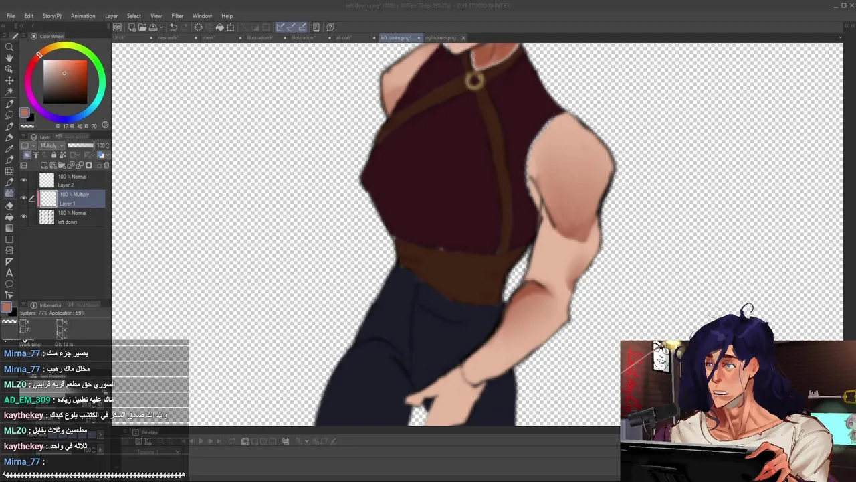The image size is (856, 482).
Task: Select Layer 2 in layer list
Action: point(72,180)
